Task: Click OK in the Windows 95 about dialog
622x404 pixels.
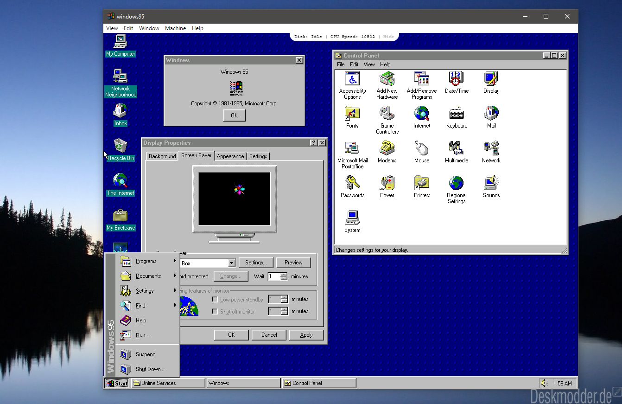Action: pyautogui.click(x=234, y=115)
